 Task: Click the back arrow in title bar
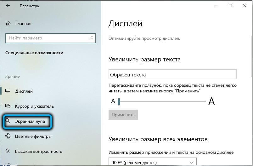8,6
